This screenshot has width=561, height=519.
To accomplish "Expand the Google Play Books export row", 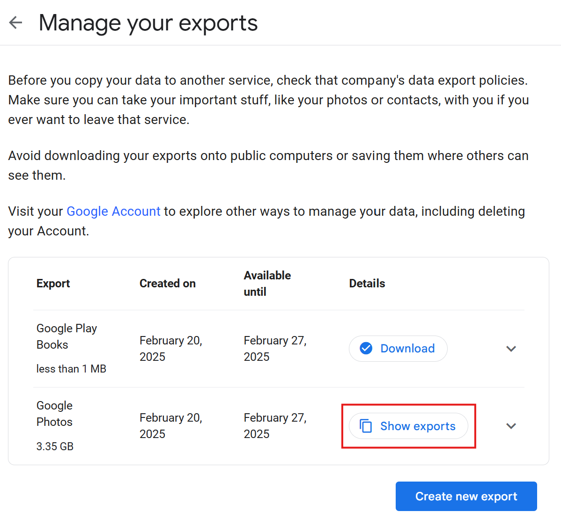I will 511,349.
